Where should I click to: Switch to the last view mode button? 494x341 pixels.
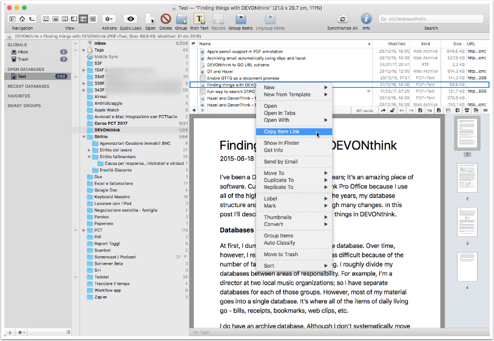pyautogui.click(x=93, y=19)
